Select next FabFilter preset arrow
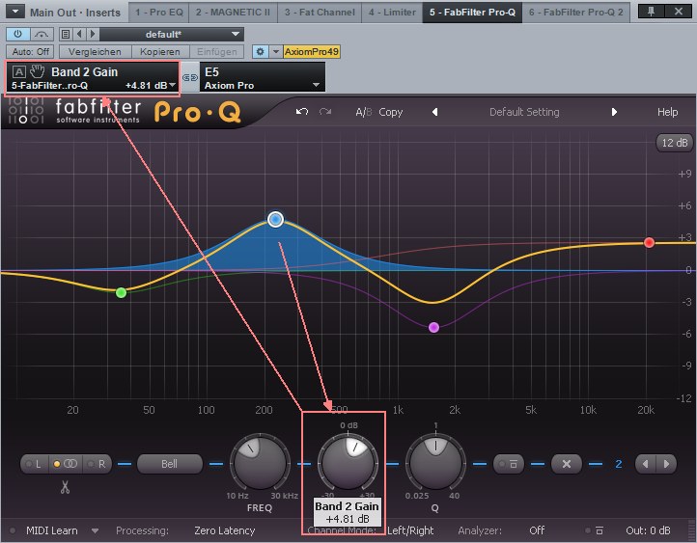This screenshot has width=697, height=543. [614, 112]
